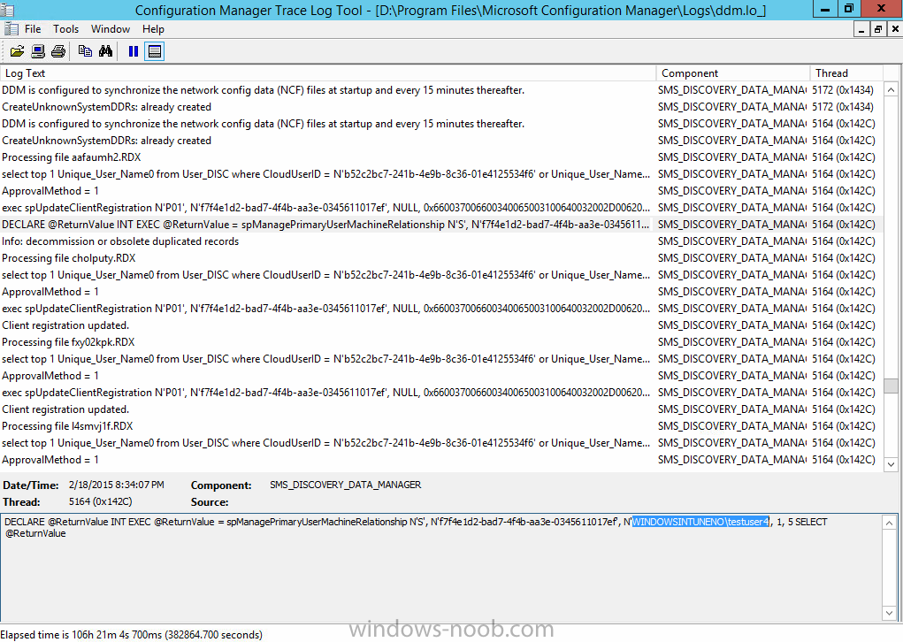Click Thread value 5164 (0x142C) in details pane

point(100,501)
